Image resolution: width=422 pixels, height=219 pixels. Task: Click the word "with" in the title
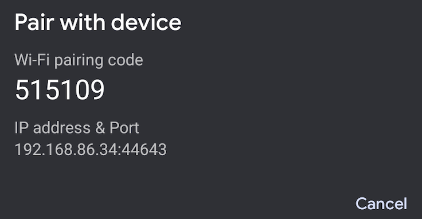pyautogui.click(x=83, y=22)
